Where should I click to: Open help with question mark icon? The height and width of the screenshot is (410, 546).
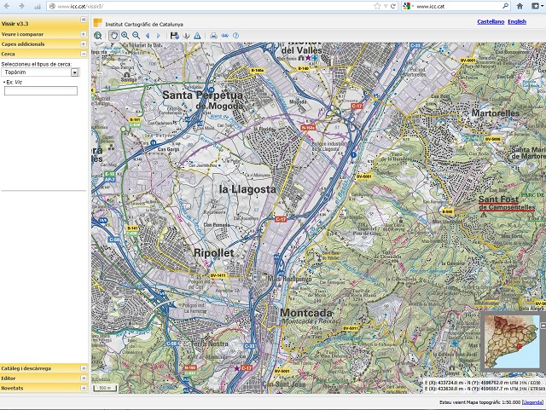click(x=235, y=36)
